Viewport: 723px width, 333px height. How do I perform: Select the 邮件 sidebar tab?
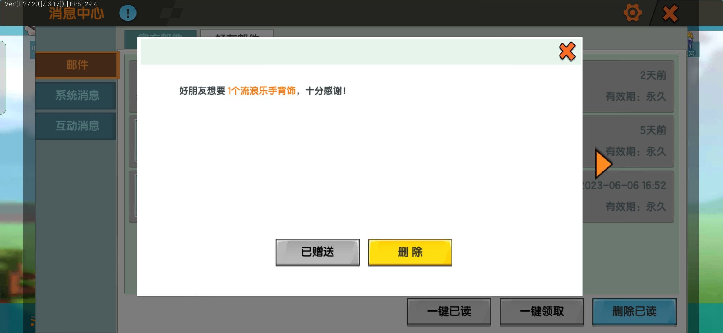pos(77,65)
